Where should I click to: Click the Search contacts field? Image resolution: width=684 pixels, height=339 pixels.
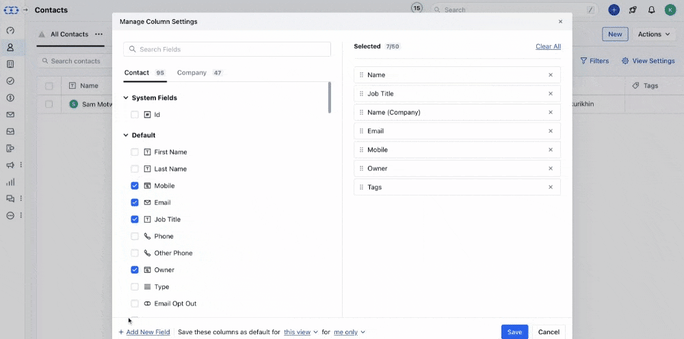tap(74, 61)
